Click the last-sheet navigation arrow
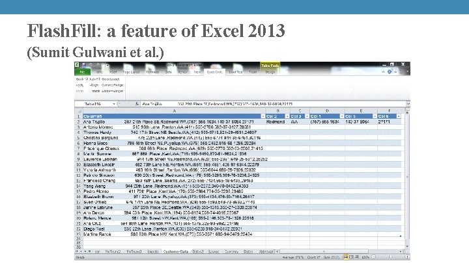Screen dimensions: 469x263 coord(89,251)
